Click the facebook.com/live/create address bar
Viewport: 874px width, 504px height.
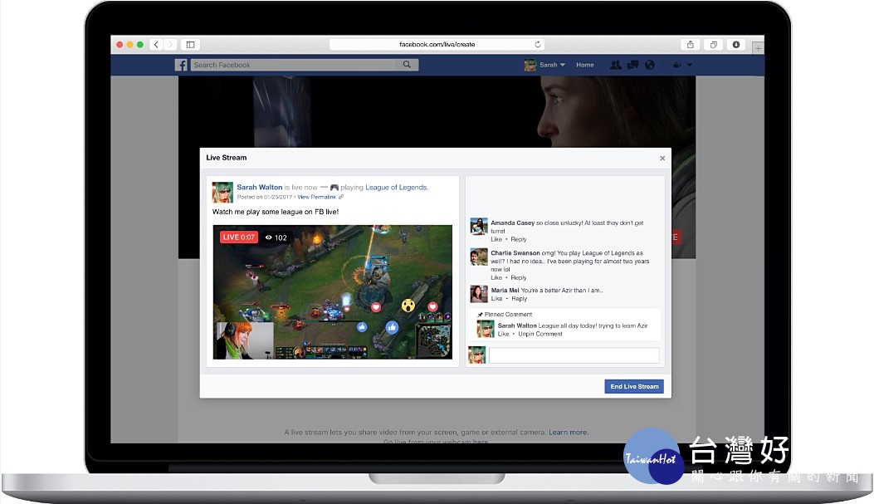(x=437, y=44)
